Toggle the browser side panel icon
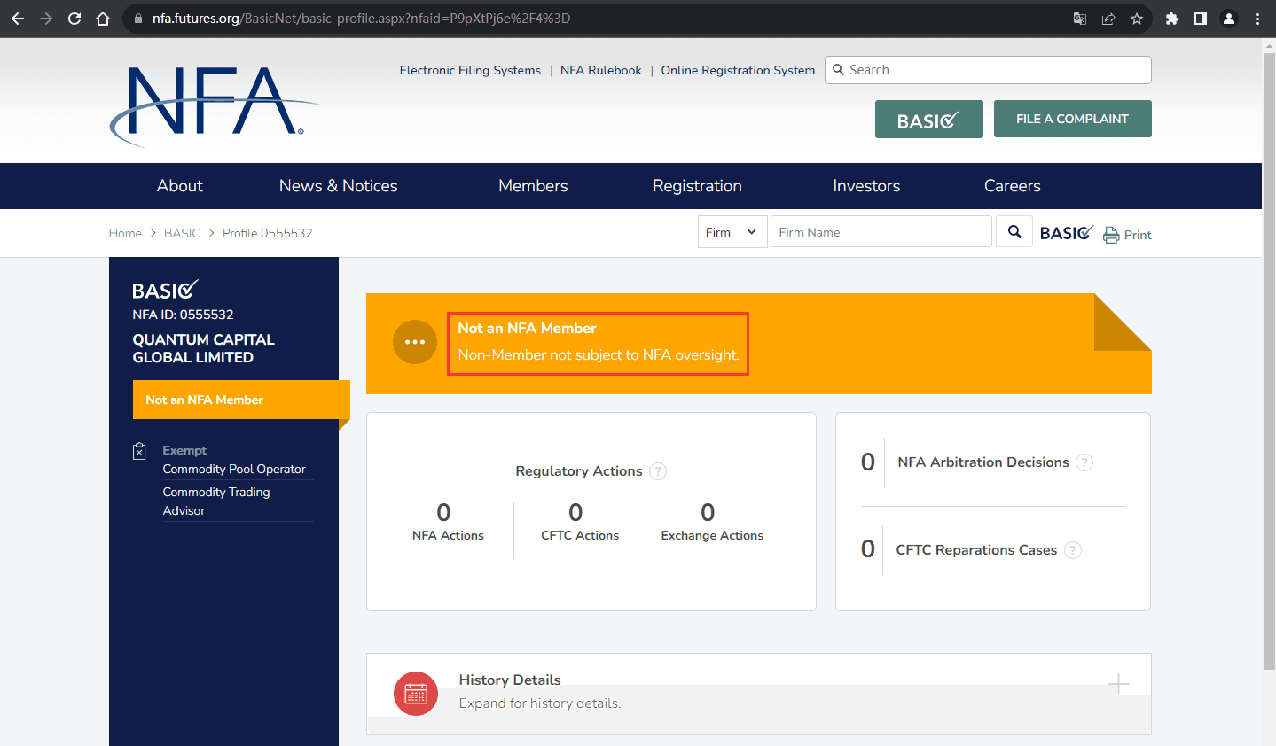This screenshot has height=746, width=1276. click(x=1201, y=19)
